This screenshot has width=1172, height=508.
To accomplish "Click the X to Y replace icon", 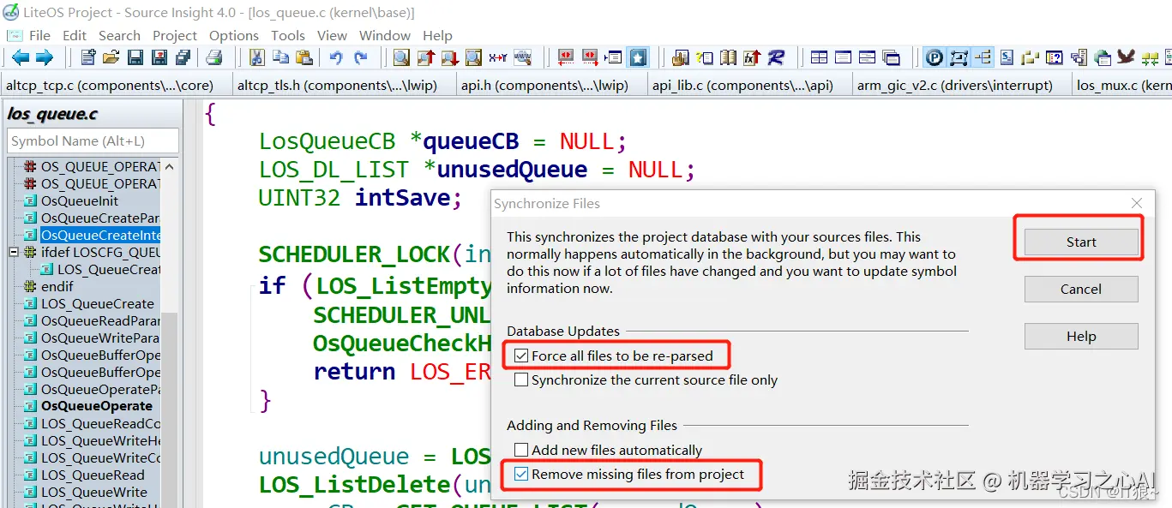I will 498,57.
